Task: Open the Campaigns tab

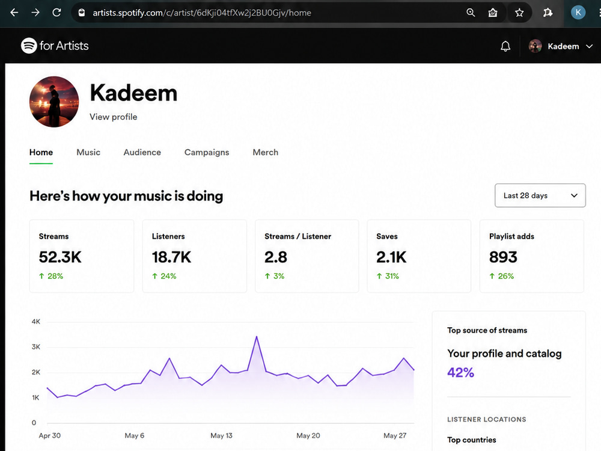Action: click(207, 152)
